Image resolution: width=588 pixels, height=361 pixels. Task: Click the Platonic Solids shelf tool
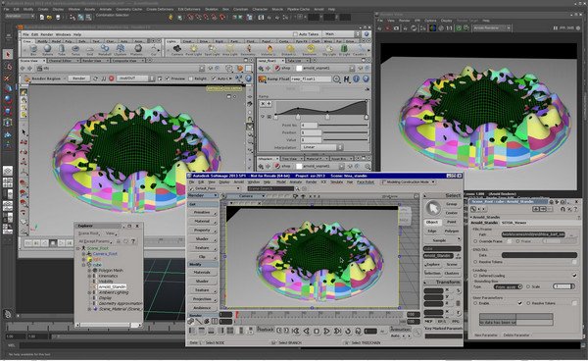[x=137, y=49]
